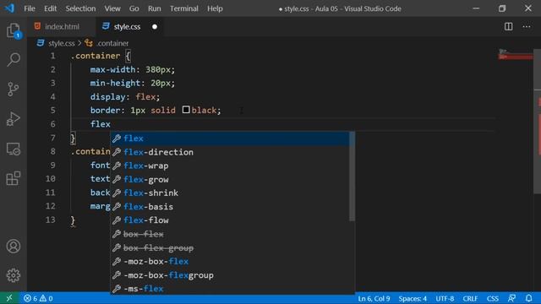Select the flex-flow suggestion
This screenshot has height=304, width=541.
pos(230,220)
